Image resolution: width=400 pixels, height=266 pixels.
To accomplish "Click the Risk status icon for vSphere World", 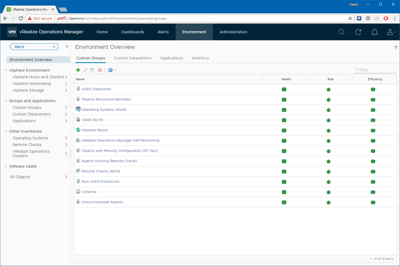I will pyautogui.click(x=329, y=131).
